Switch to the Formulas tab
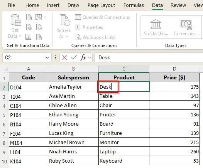 134,5
